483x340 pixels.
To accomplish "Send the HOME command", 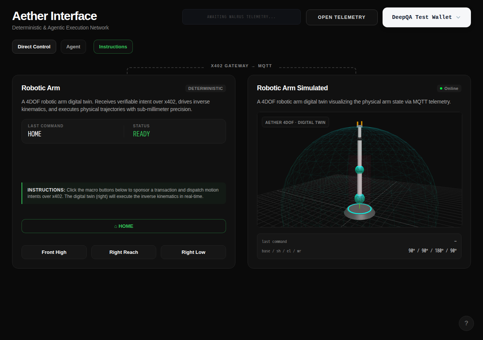I will (124, 226).
